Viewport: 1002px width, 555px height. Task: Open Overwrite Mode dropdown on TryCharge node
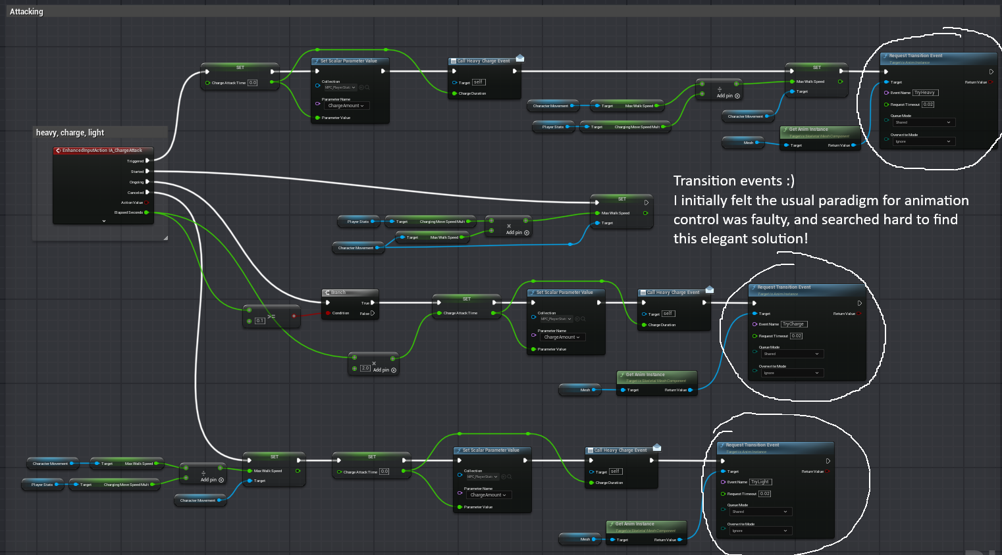[793, 373]
